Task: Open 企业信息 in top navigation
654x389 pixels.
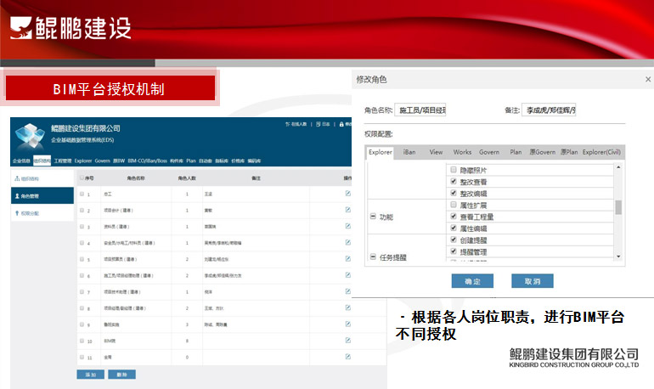Action: coord(21,161)
